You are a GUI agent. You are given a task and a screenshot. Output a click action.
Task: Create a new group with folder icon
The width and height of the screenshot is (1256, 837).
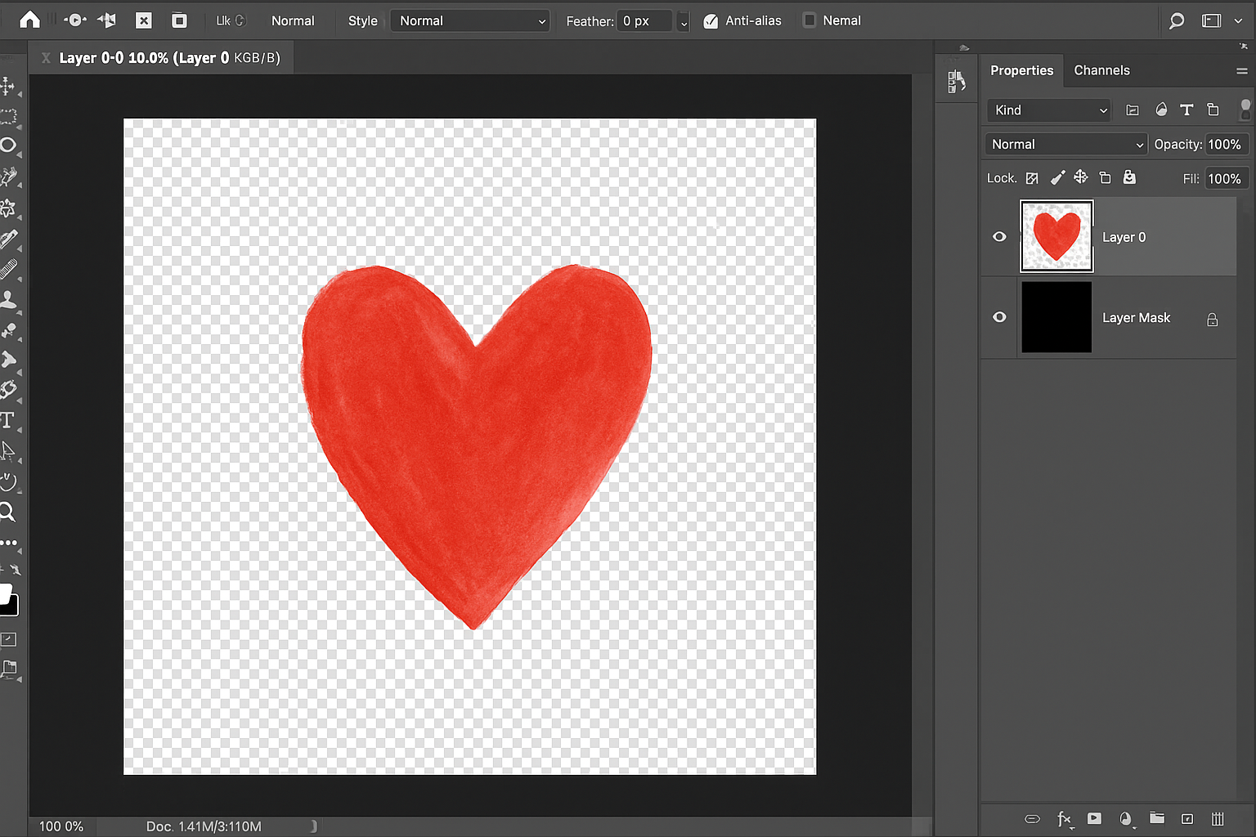pyautogui.click(x=1156, y=818)
